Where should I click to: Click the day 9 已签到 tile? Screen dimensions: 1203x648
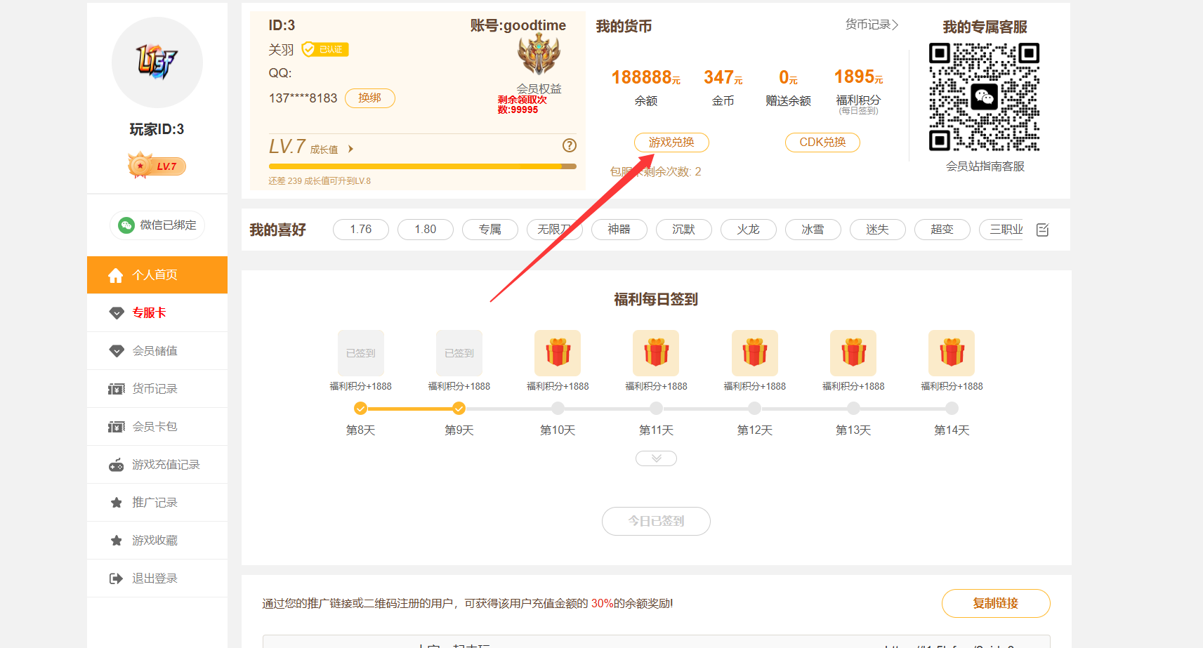point(459,353)
